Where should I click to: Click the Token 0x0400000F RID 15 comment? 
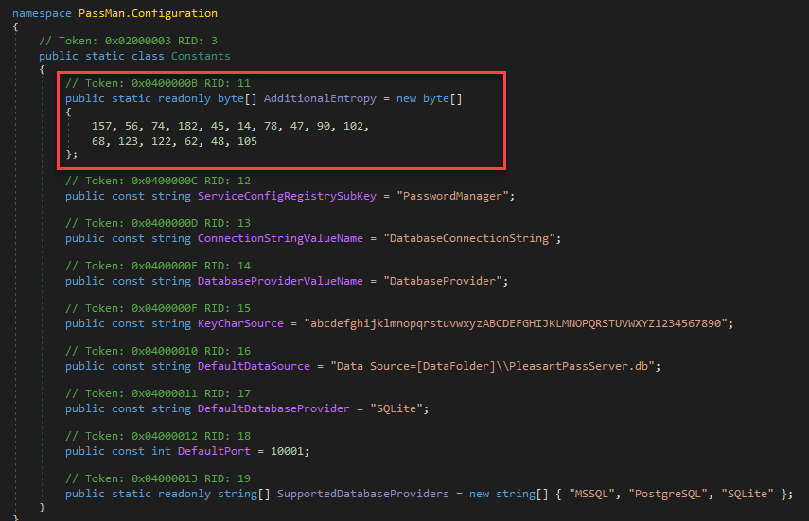[158, 308]
